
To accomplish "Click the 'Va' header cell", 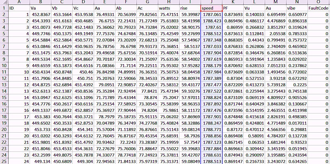I will [40, 8].
